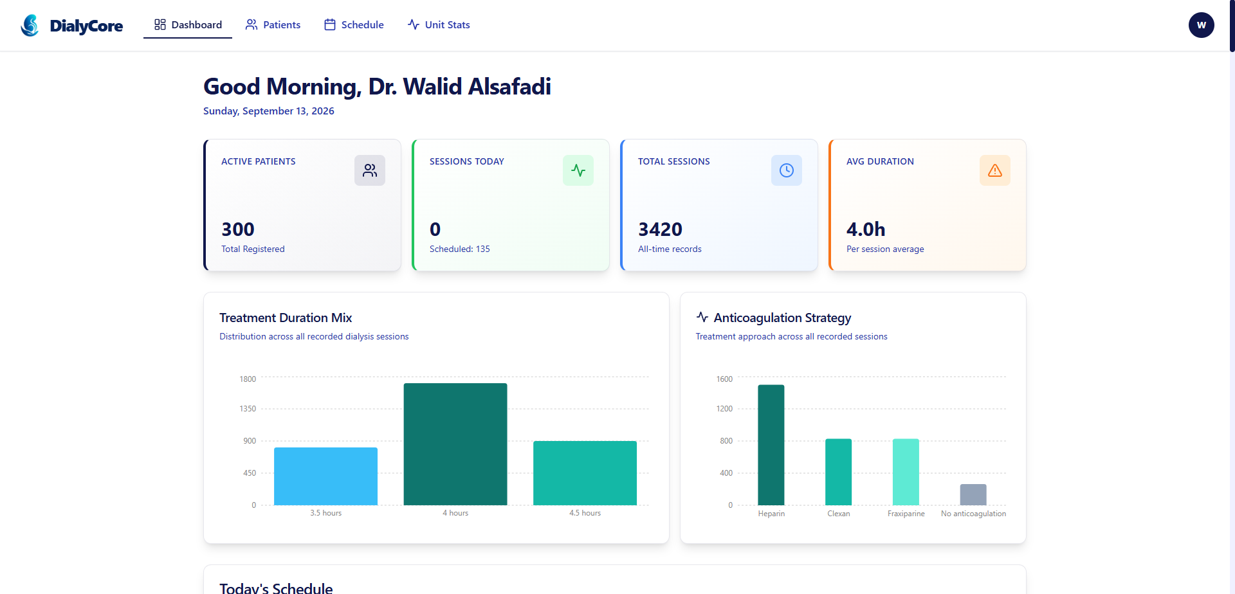Click the '4 hours' axis label
Image resolution: width=1235 pixels, height=594 pixels.
(x=455, y=513)
